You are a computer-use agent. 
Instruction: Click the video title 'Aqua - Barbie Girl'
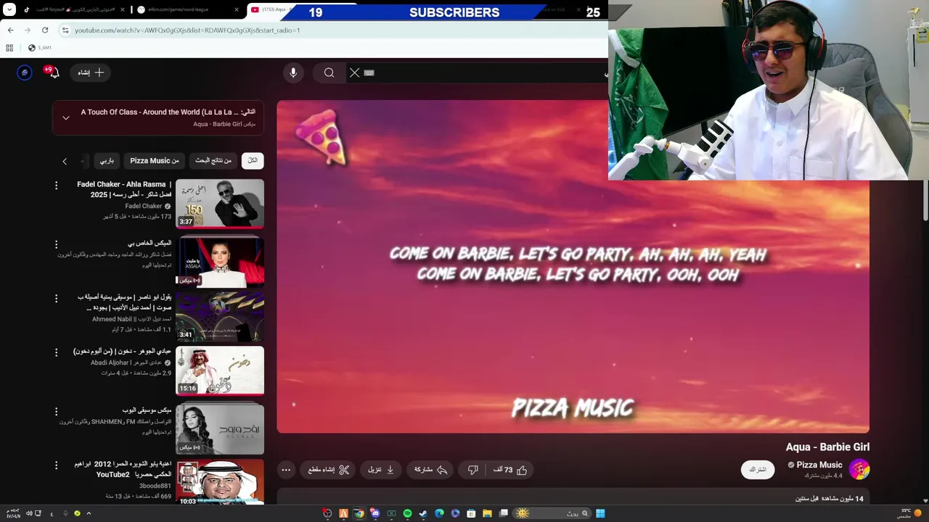827,447
